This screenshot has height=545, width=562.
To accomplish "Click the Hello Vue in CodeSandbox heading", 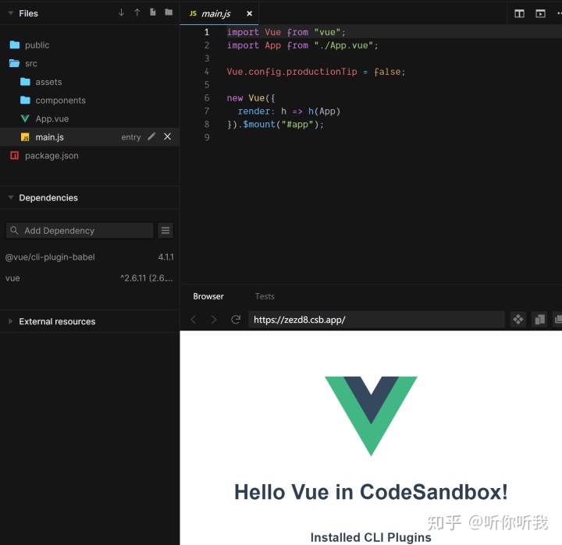I will [371, 492].
